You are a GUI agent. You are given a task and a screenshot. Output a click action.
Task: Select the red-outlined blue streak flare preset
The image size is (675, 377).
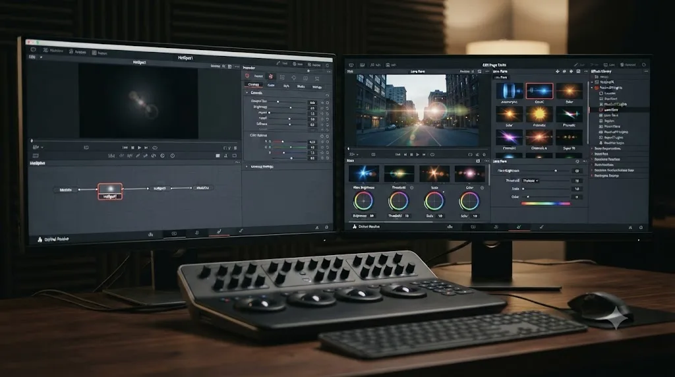(539, 91)
